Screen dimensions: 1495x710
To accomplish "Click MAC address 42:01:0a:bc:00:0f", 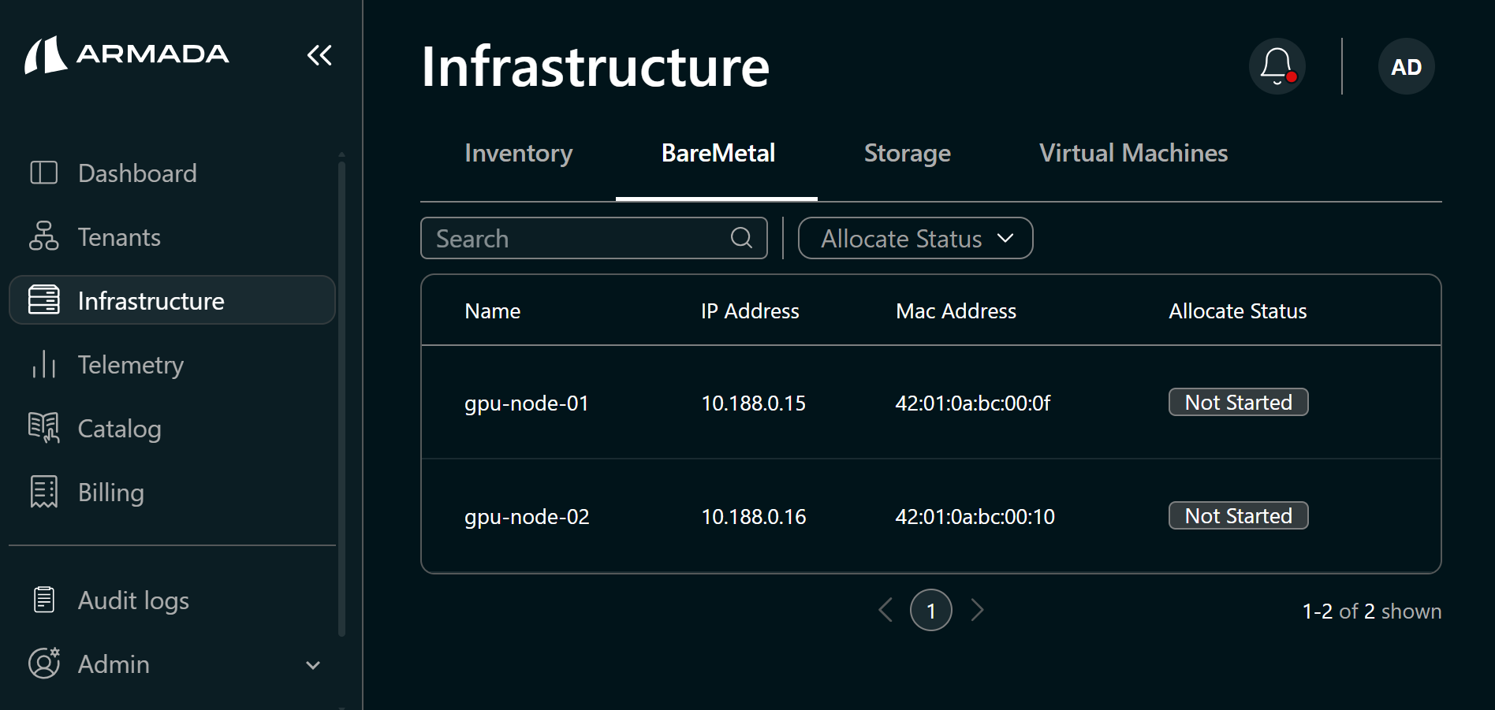I will pyautogui.click(x=973, y=403).
